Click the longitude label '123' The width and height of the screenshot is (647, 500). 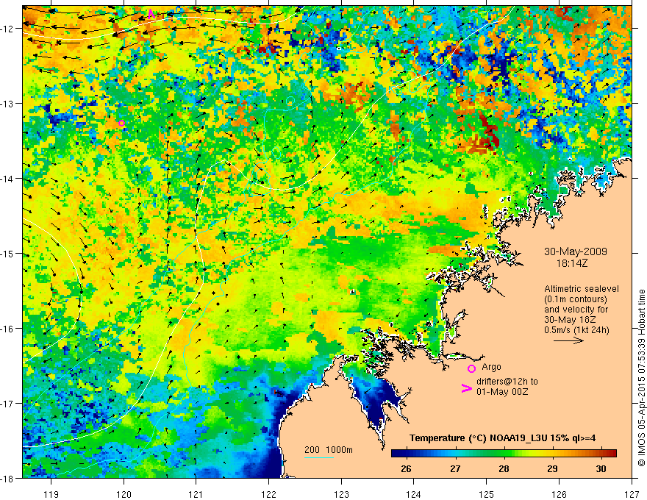coord(341,494)
